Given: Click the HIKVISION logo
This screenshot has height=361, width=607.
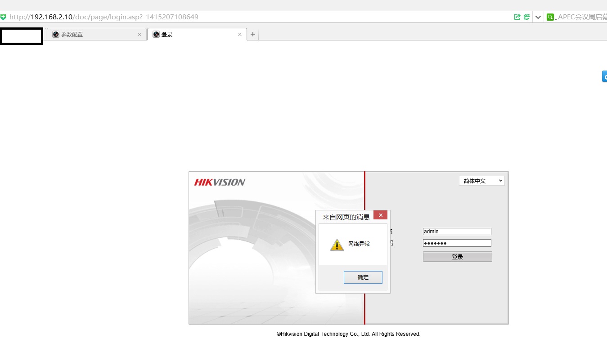Looking at the screenshot, I should (x=220, y=182).
